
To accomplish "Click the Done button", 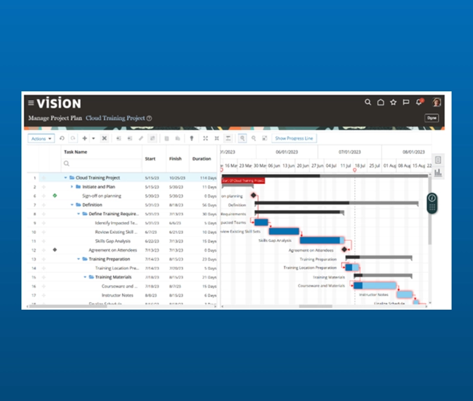I will tap(431, 118).
